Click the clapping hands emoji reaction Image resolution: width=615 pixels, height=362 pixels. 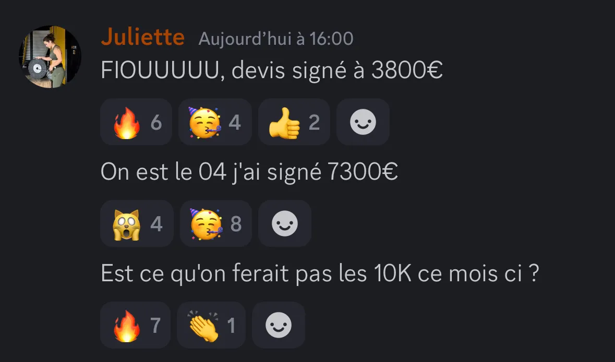pos(211,325)
